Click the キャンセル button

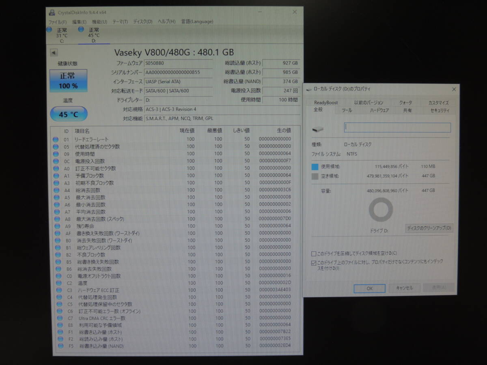[405, 288]
